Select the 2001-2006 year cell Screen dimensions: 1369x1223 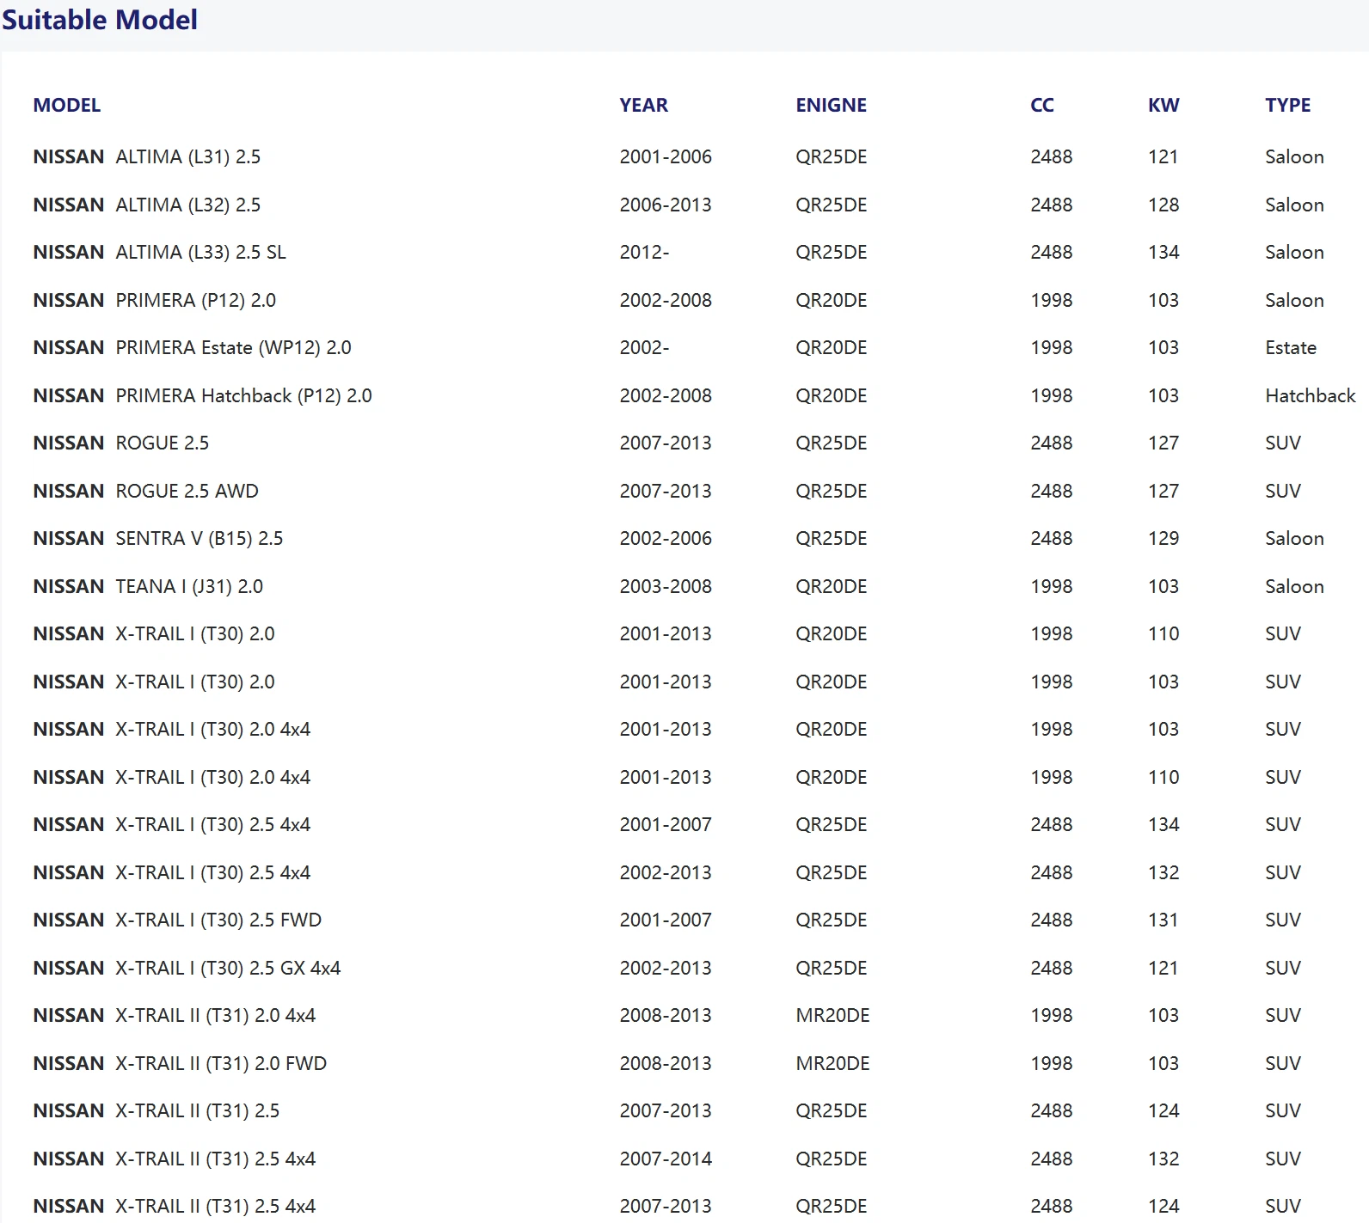point(666,157)
